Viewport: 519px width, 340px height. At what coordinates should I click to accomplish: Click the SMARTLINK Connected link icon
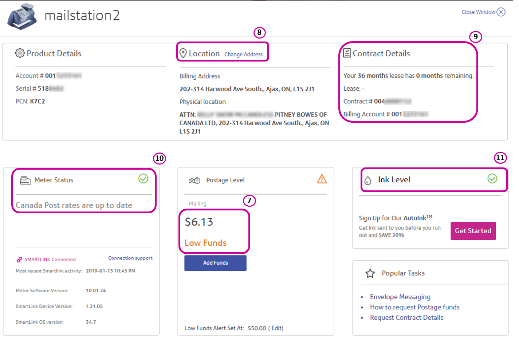click(x=19, y=260)
